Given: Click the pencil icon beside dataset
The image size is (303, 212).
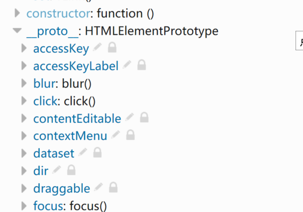Looking at the screenshot, I should pos(83,152).
